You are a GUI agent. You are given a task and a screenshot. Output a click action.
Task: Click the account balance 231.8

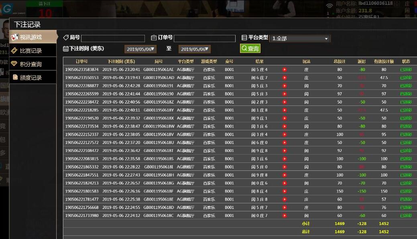tap(365, 11)
